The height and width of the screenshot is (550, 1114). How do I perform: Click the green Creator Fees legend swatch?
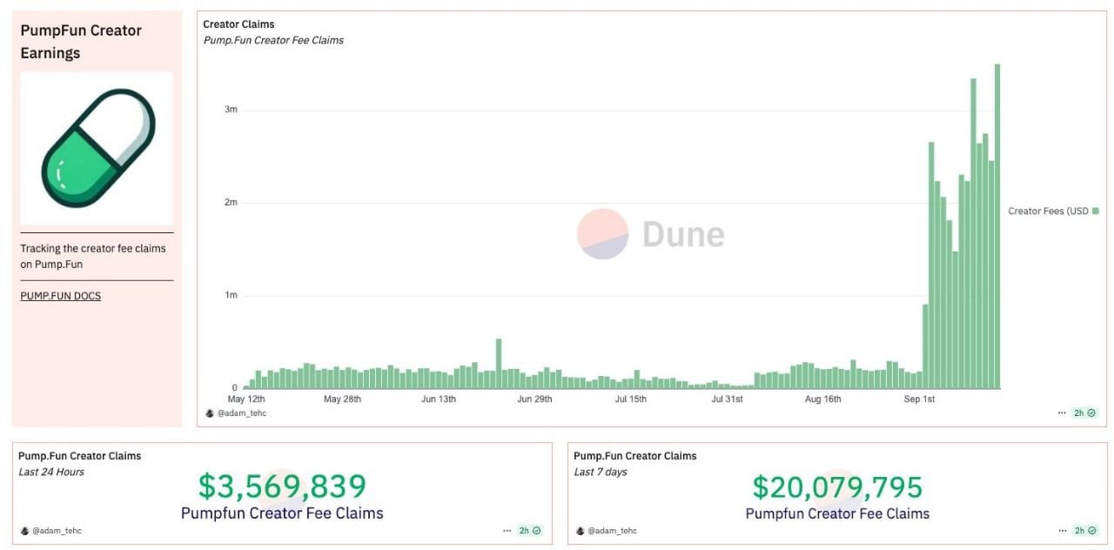[1096, 211]
